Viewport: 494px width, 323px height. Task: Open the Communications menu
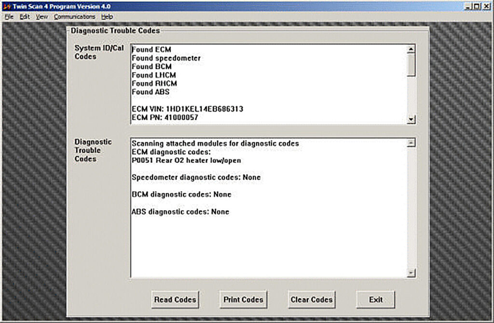coord(75,17)
